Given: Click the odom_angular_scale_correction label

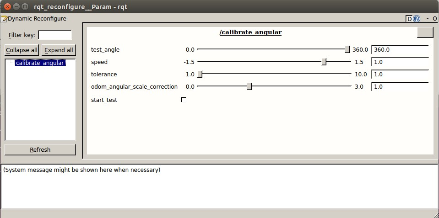Looking at the screenshot, I should (134, 87).
